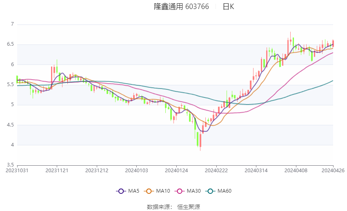Select the 20240314 date axis label
The height and width of the screenshot is (211, 347).
(256, 171)
